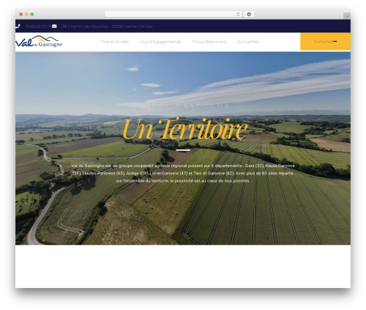
Task: Click the browser download circle icon
Action: (249, 14)
